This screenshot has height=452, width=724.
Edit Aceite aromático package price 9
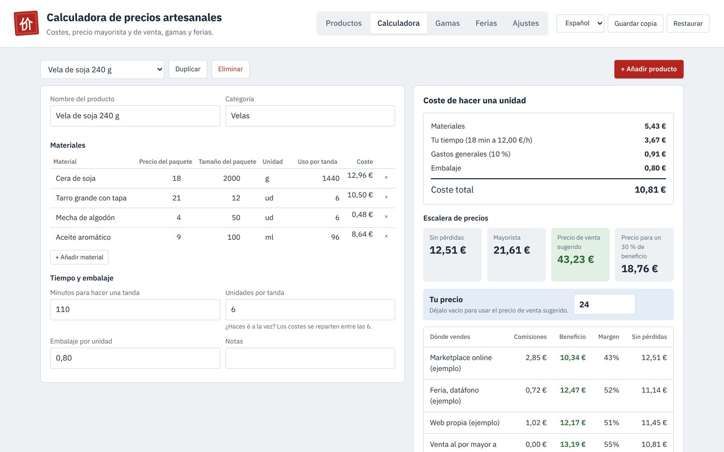[x=165, y=237]
